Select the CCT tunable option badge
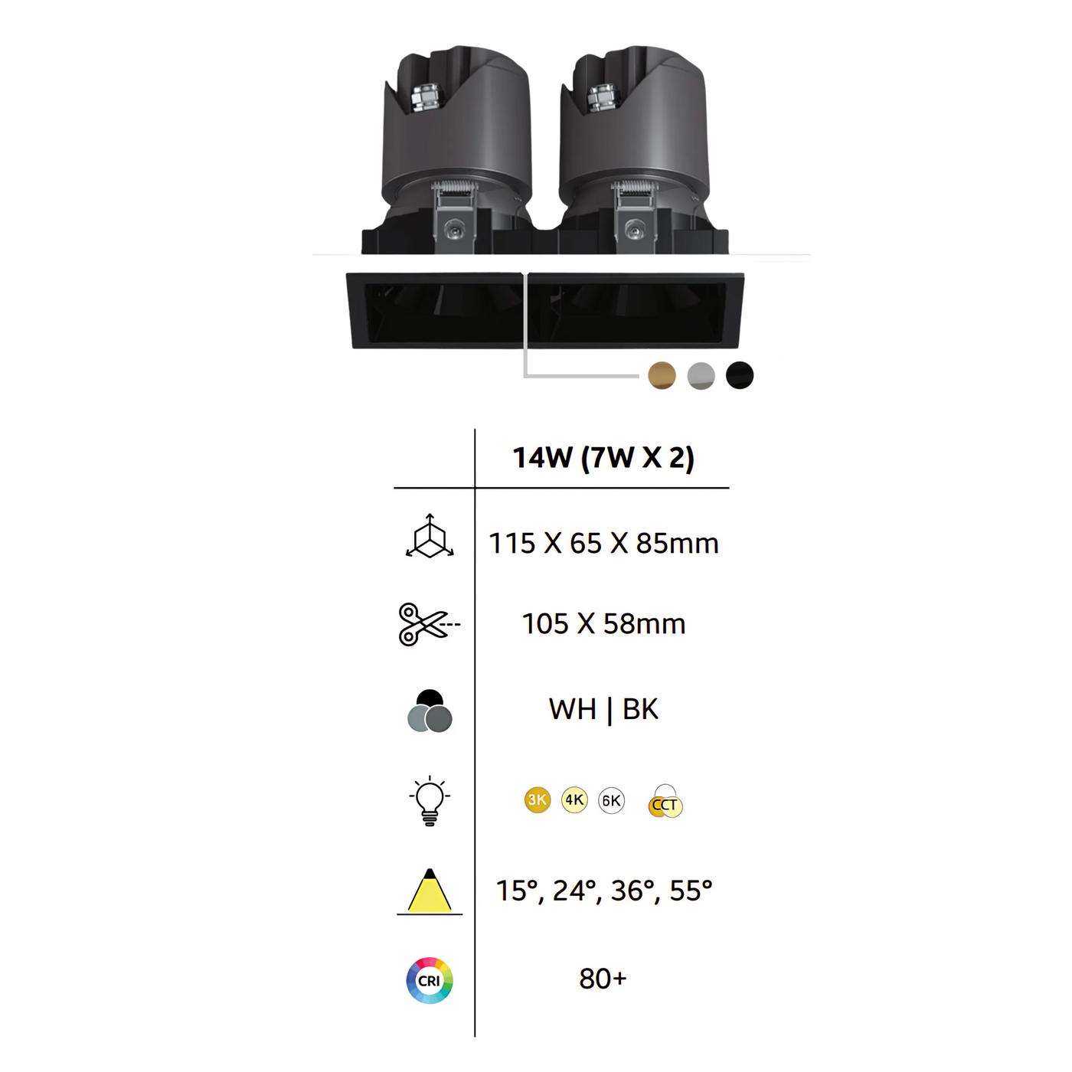Screen dimensions: 1072x1072 pos(665,802)
